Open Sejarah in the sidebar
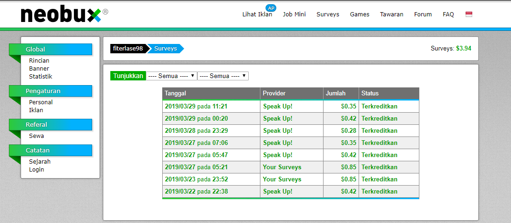This screenshot has height=223, width=511. click(x=40, y=162)
